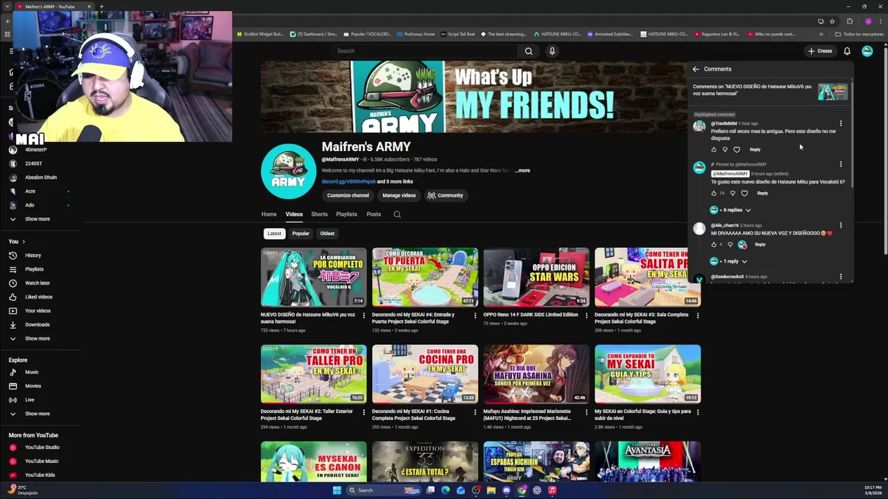Viewport: 888px width, 499px height.
Task: Open options menu for @Ale_chan16 comment
Action: coord(841,225)
